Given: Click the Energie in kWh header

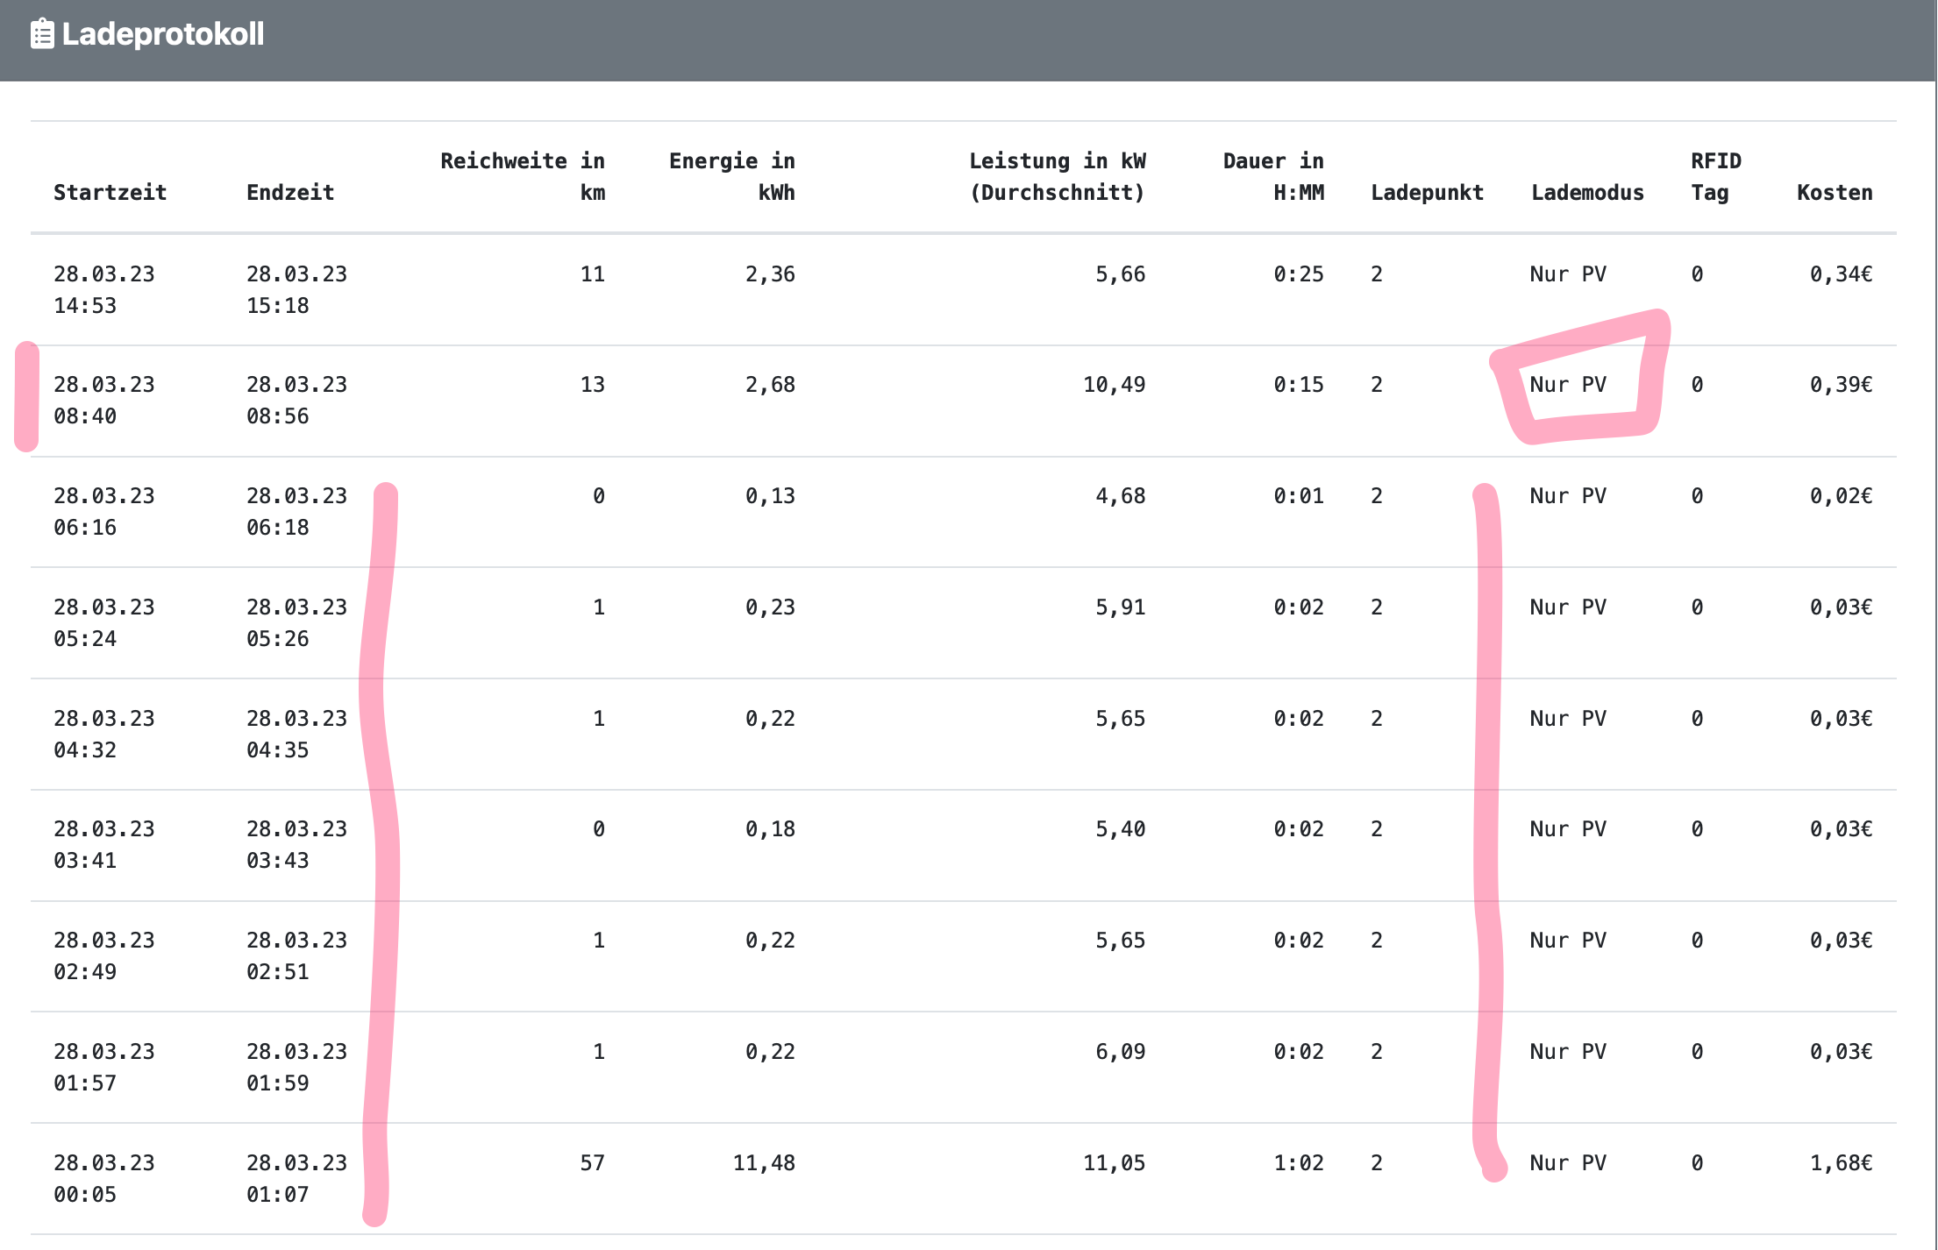Looking at the screenshot, I should pos(731,176).
